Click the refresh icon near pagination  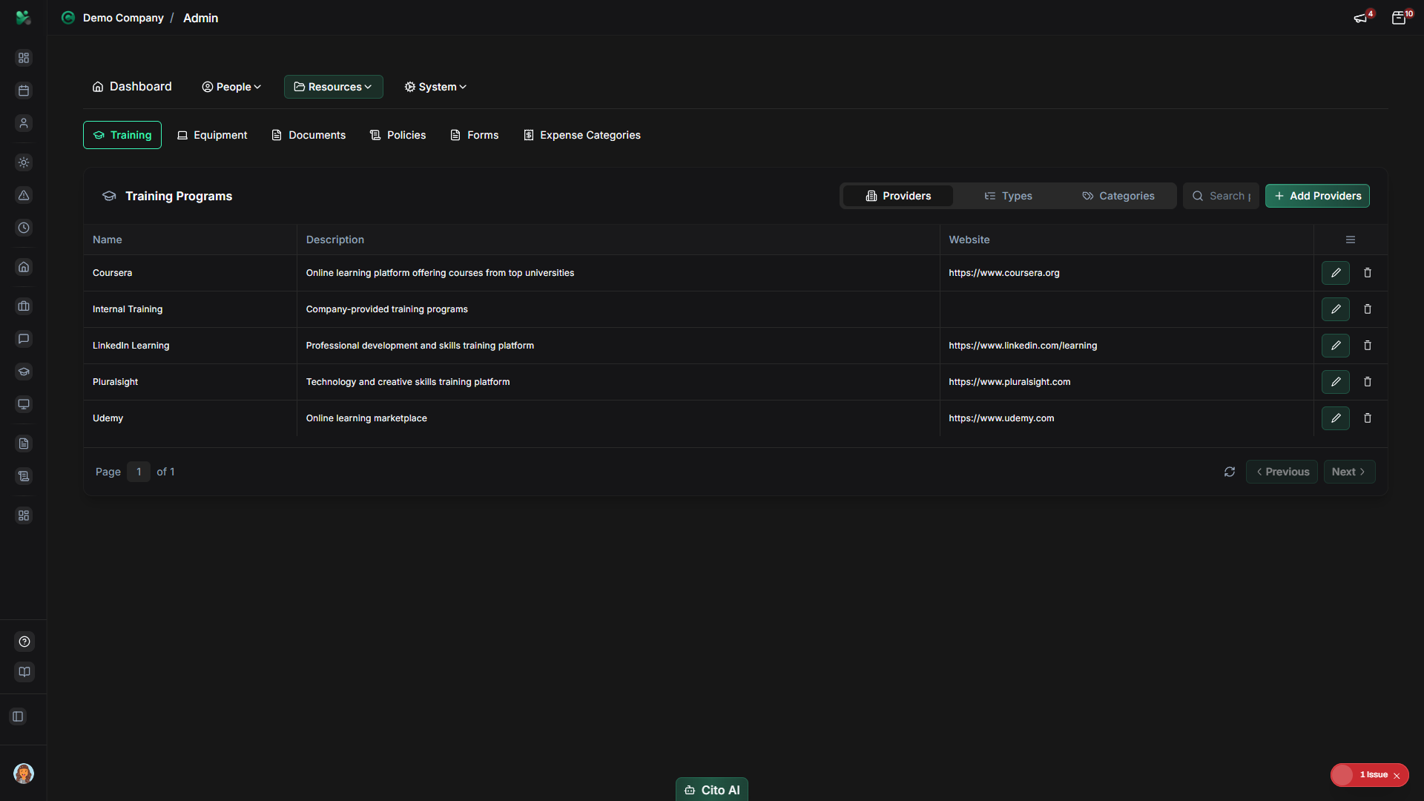(x=1230, y=472)
